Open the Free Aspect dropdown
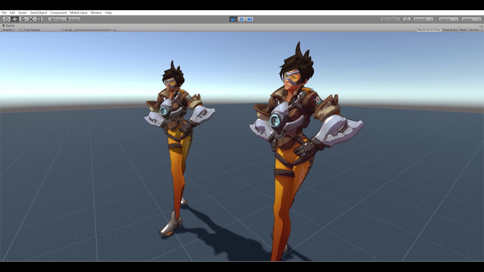 pyautogui.click(x=43, y=30)
